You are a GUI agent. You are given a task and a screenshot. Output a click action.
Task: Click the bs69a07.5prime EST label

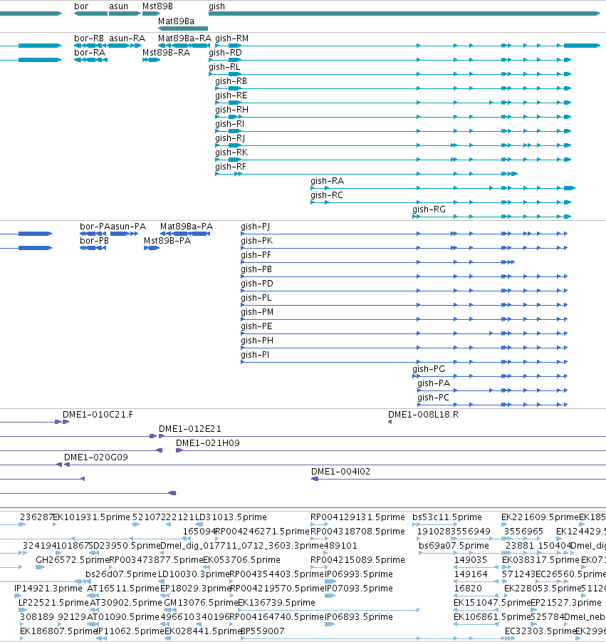coord(454,546)
